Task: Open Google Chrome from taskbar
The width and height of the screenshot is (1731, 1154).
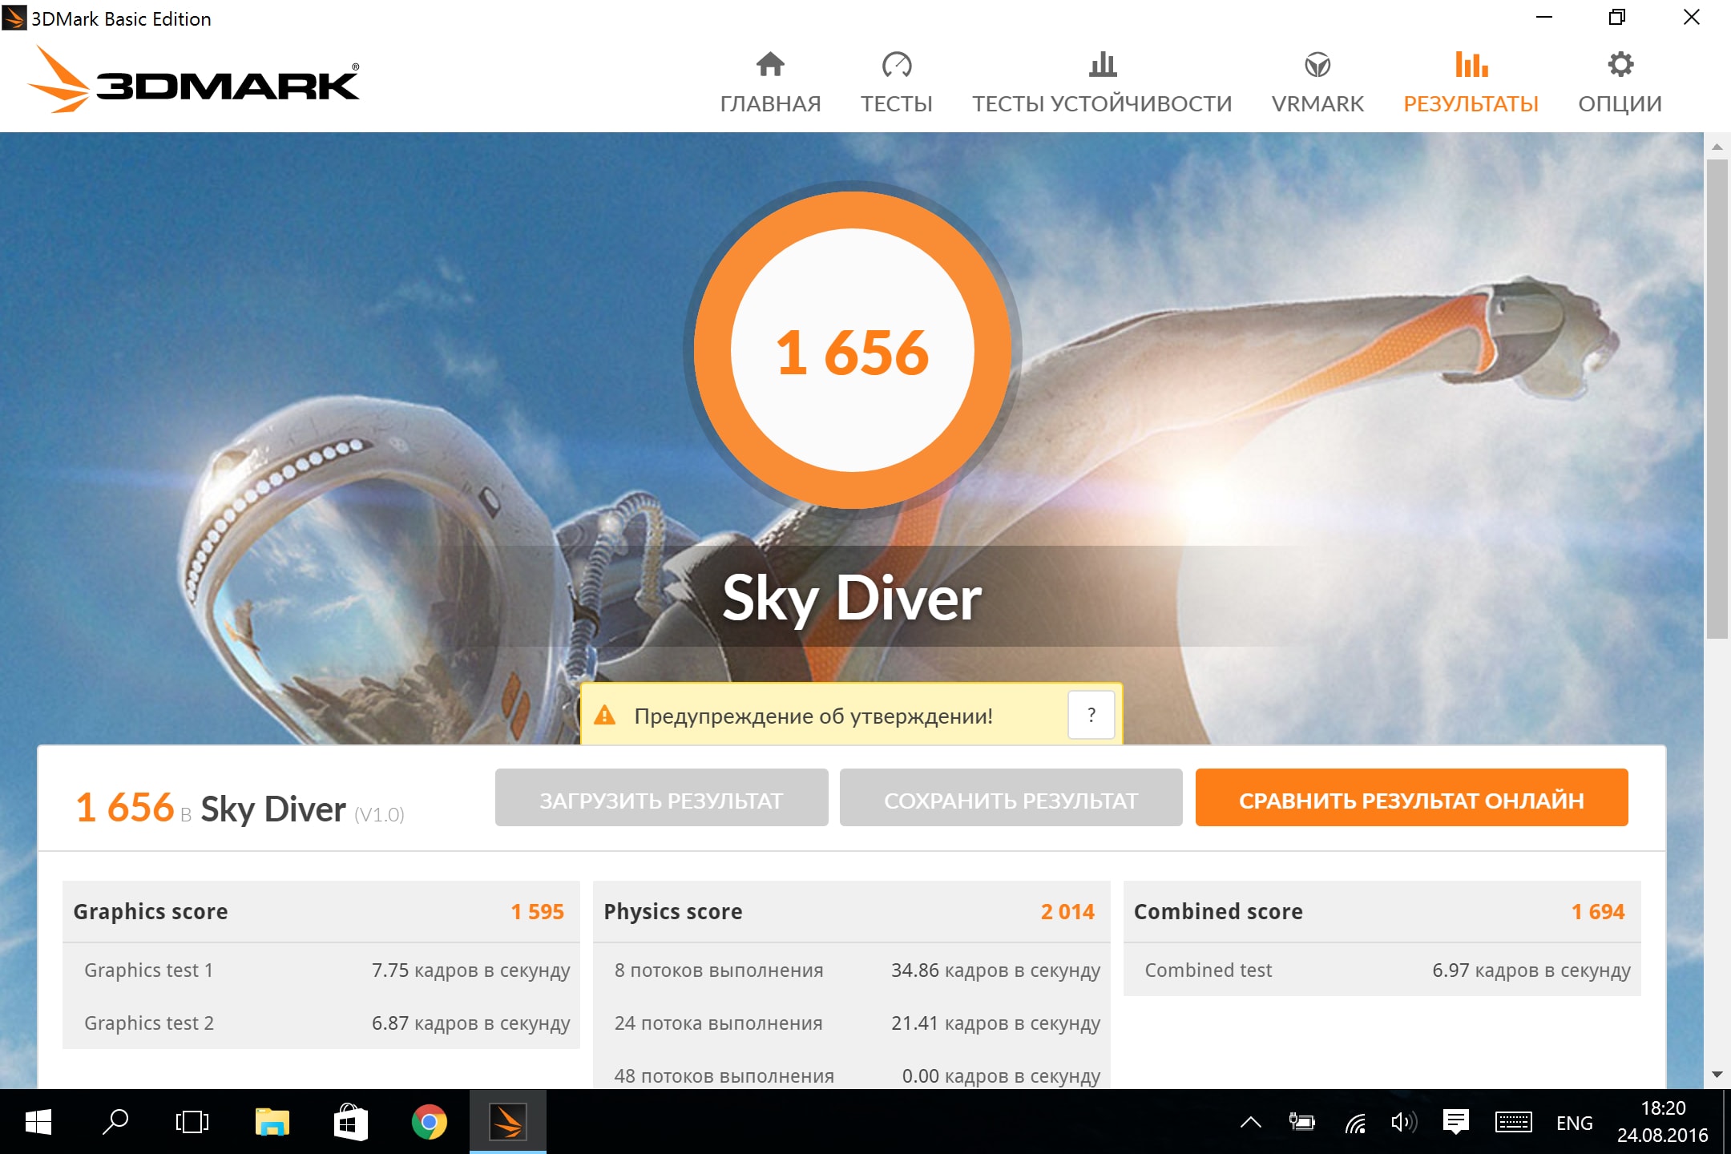Action: [x=429, y=1122]
